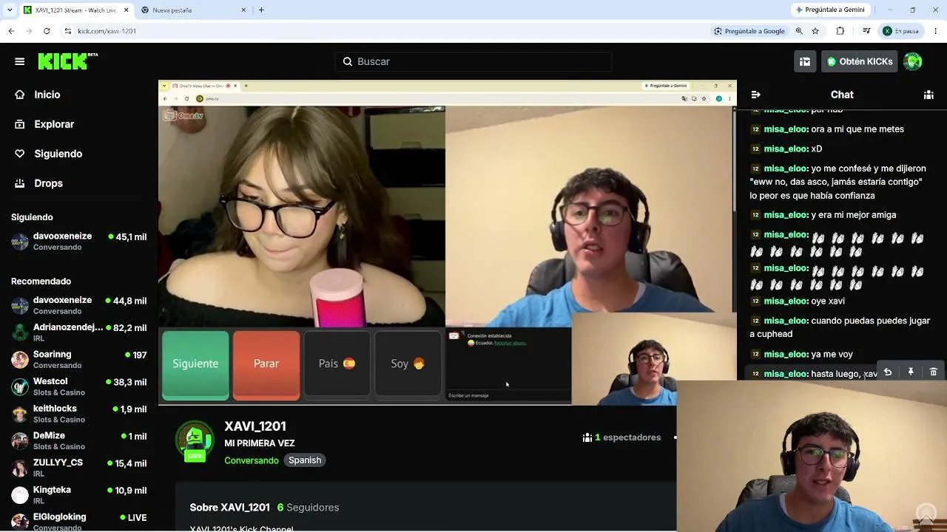947x532 pixels.
Task: Click chat message 'y era mi mejor amiga'
Action: click(x=854, y=215)
